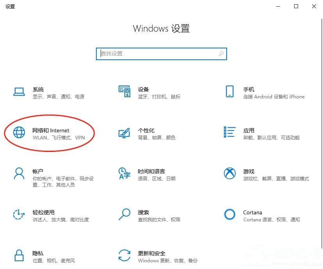Select the 手机 category title
This screenshot has width=323, height=269.
pos(248,89)
